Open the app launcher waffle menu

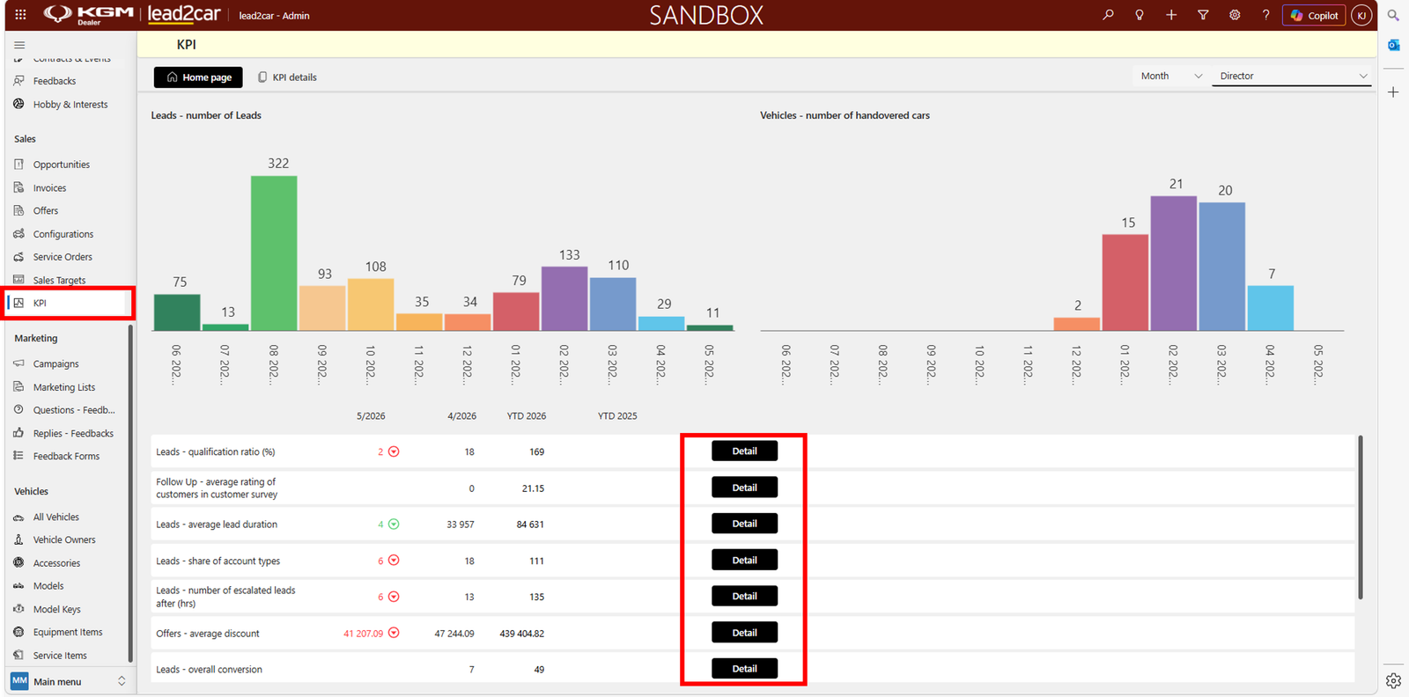pyautogui.click(x=20, y=15)
